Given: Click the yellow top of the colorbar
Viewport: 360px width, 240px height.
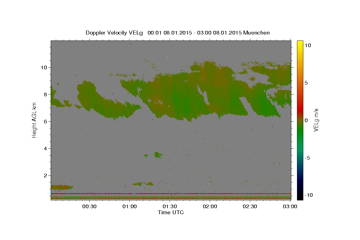Looking at the screenshot, I should [x=300, y=43].
